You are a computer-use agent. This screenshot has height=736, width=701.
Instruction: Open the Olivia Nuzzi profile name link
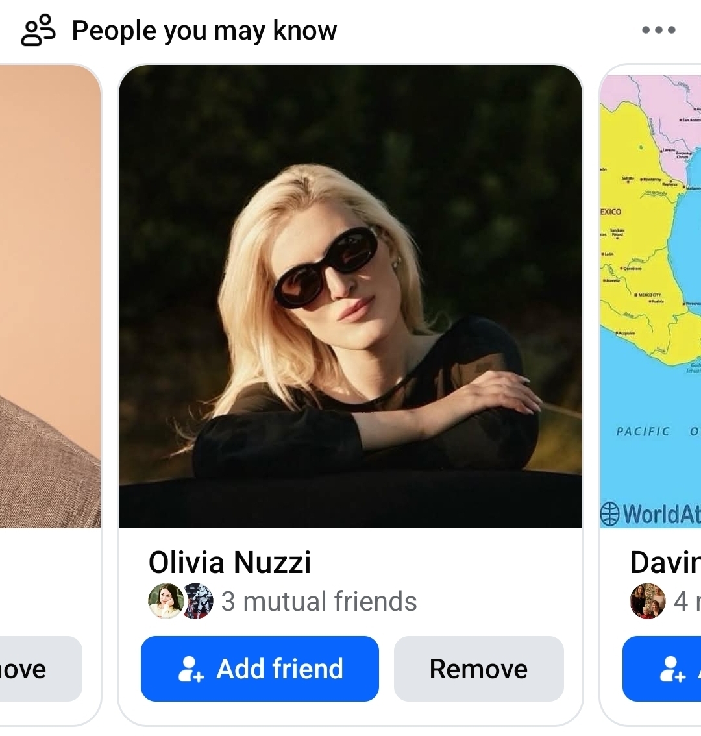pyautogui.click(x=230, y=562)
